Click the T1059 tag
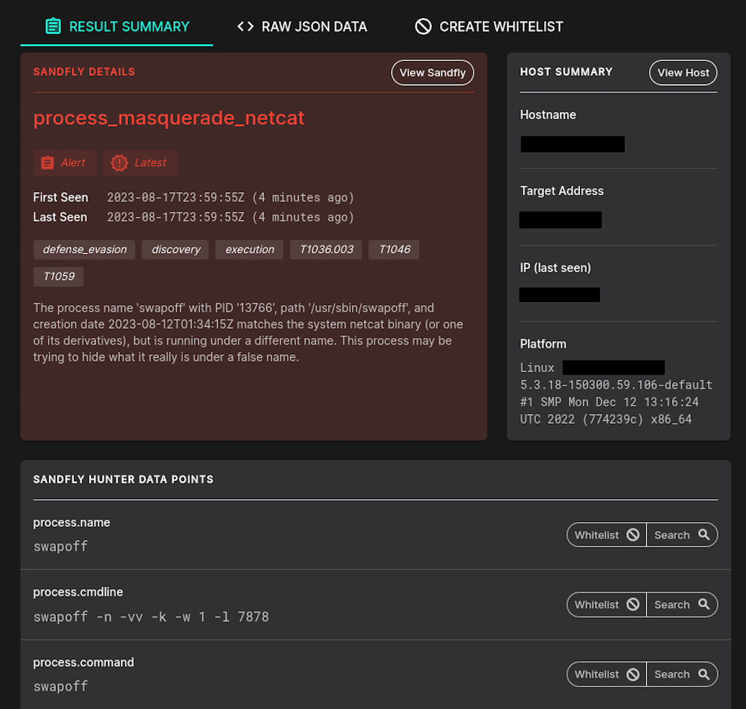Viewport: 746px width, 709px height. (x=58, y=277)
